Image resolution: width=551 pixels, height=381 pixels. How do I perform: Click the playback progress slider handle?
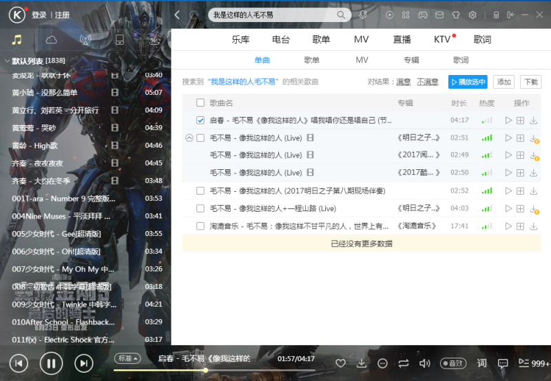pos(205,370)
